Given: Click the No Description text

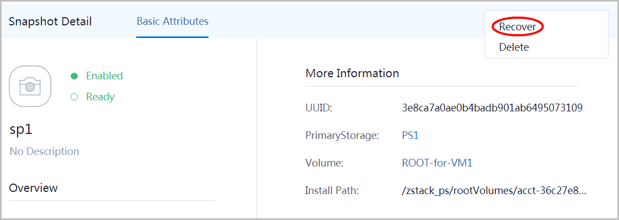Looking at the screenshot, I should click(44, 152).
